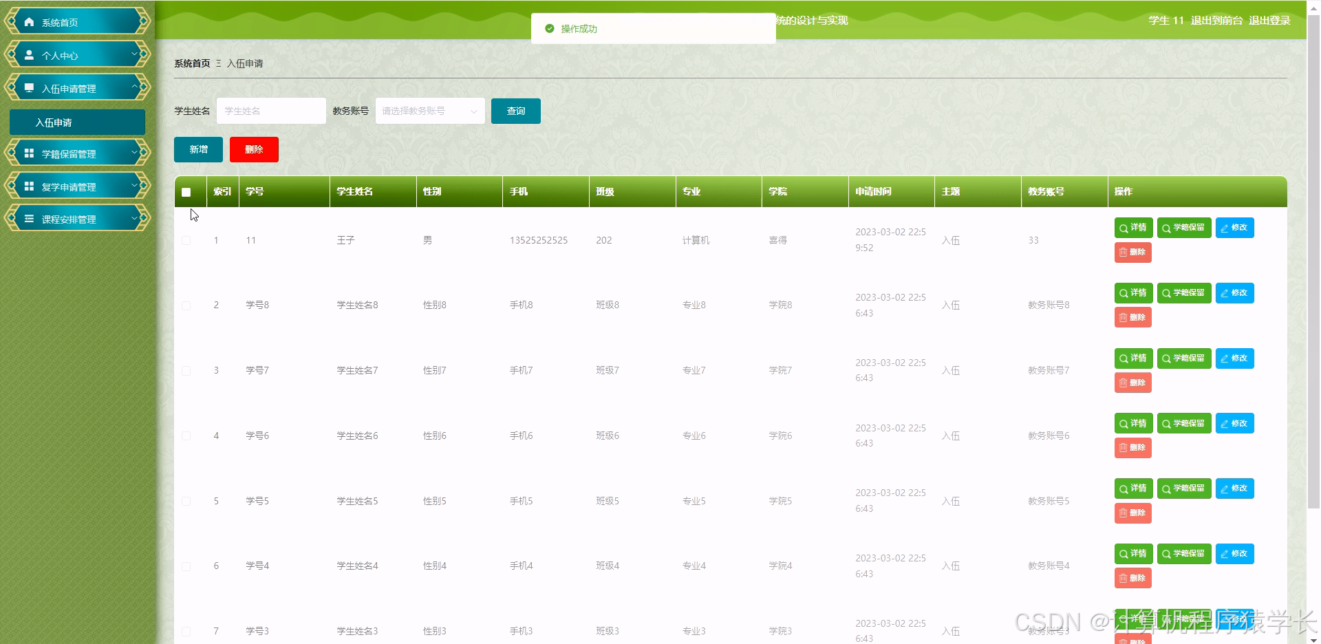Expand the 学籍保留管理 menu chevron
This screenshot has width=1321, height=644.
pyautogui.click(x=134, y=153)
